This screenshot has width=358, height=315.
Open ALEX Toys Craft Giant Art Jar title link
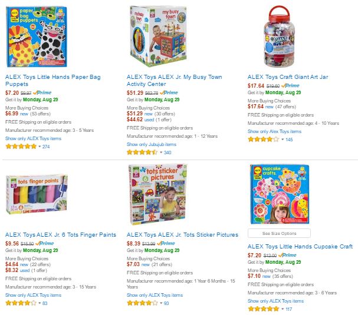pyautogui.click(x=288, y=77)
